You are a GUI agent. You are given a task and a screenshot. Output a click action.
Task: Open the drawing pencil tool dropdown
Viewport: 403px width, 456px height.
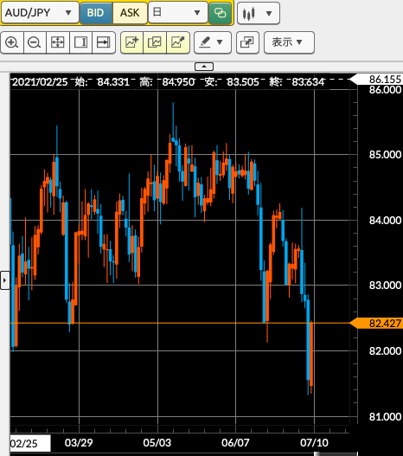coord(213,42)
